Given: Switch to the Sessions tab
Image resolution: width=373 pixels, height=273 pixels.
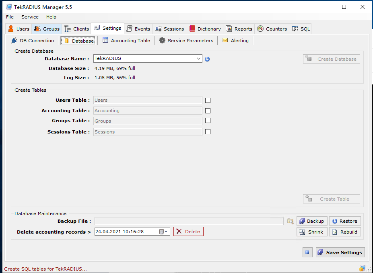Looking at the screenshot, I should coord(169,29).
